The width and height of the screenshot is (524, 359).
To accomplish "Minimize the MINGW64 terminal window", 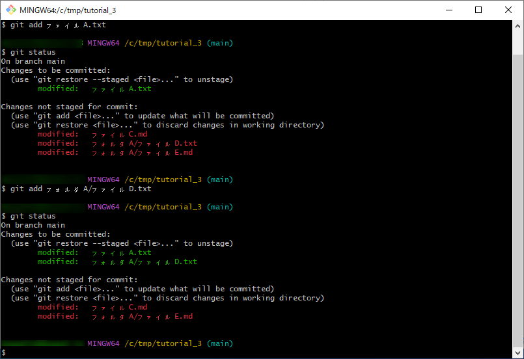I will (449, 10).
